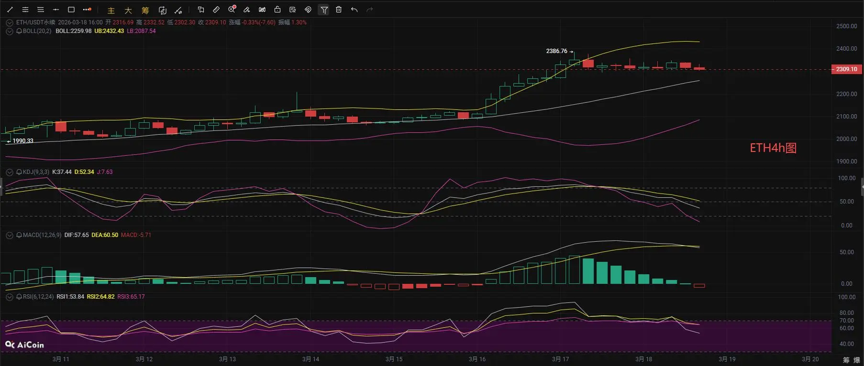Select the ruler measurement tool
Image resolution: width=864 pixels, height=366 pixels.
[216, 10]
